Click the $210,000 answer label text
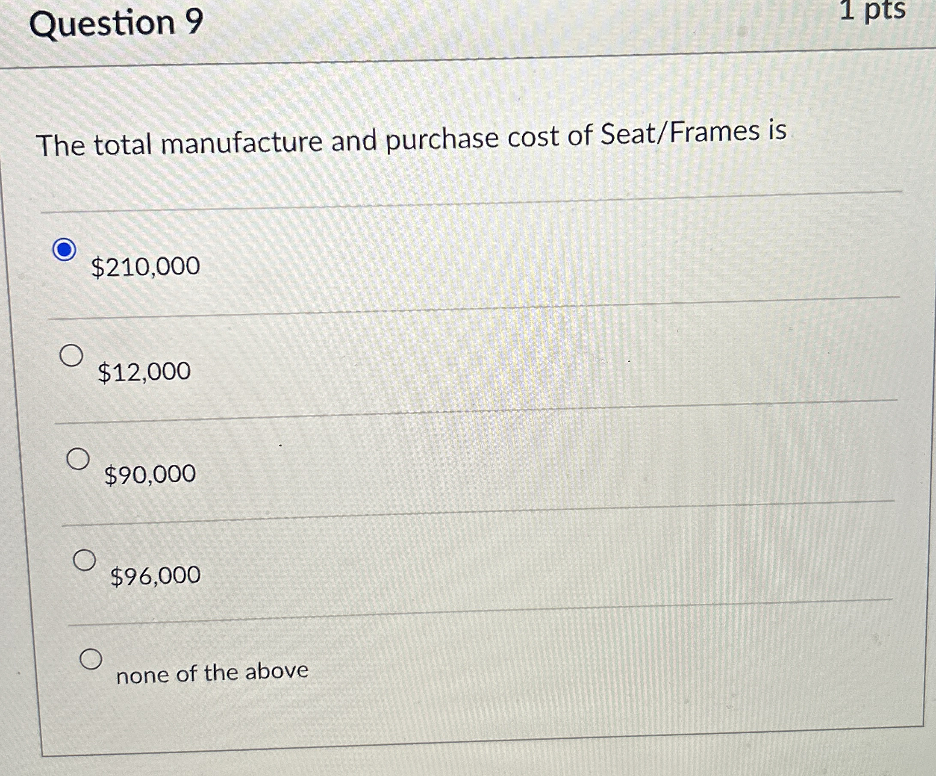The width and height of the screenshot is (936, 776). click(145, 267)
